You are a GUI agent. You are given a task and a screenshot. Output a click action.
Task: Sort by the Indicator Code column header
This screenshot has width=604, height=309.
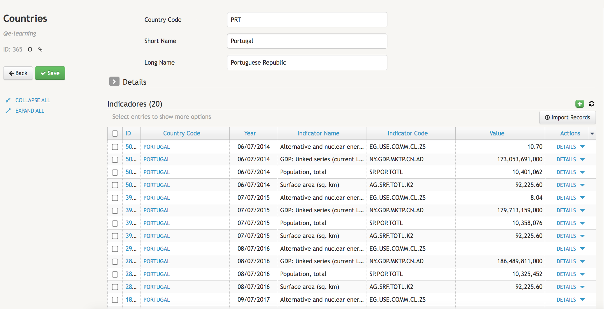(408, 133)
